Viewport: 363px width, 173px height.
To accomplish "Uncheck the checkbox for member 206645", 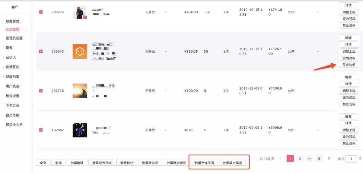I will 41,51.
